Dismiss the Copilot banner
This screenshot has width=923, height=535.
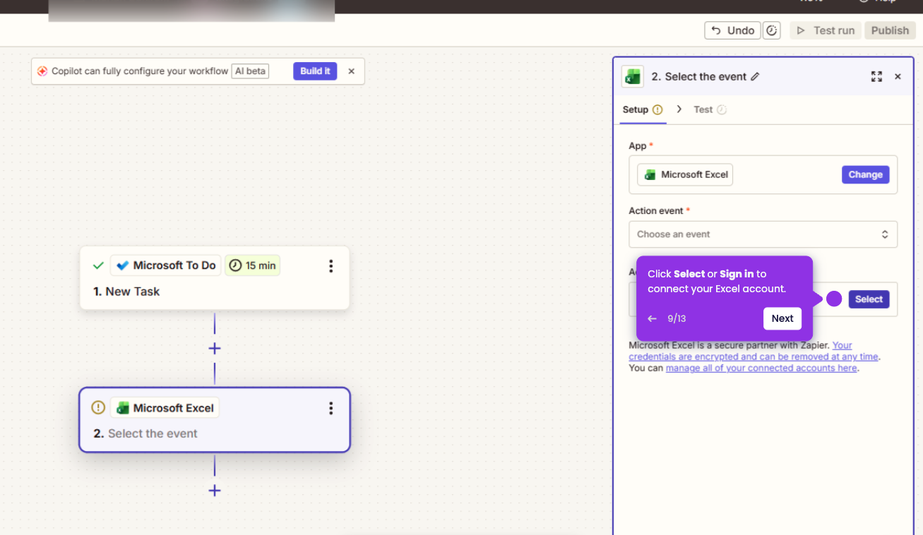click(x=352, y=71)
